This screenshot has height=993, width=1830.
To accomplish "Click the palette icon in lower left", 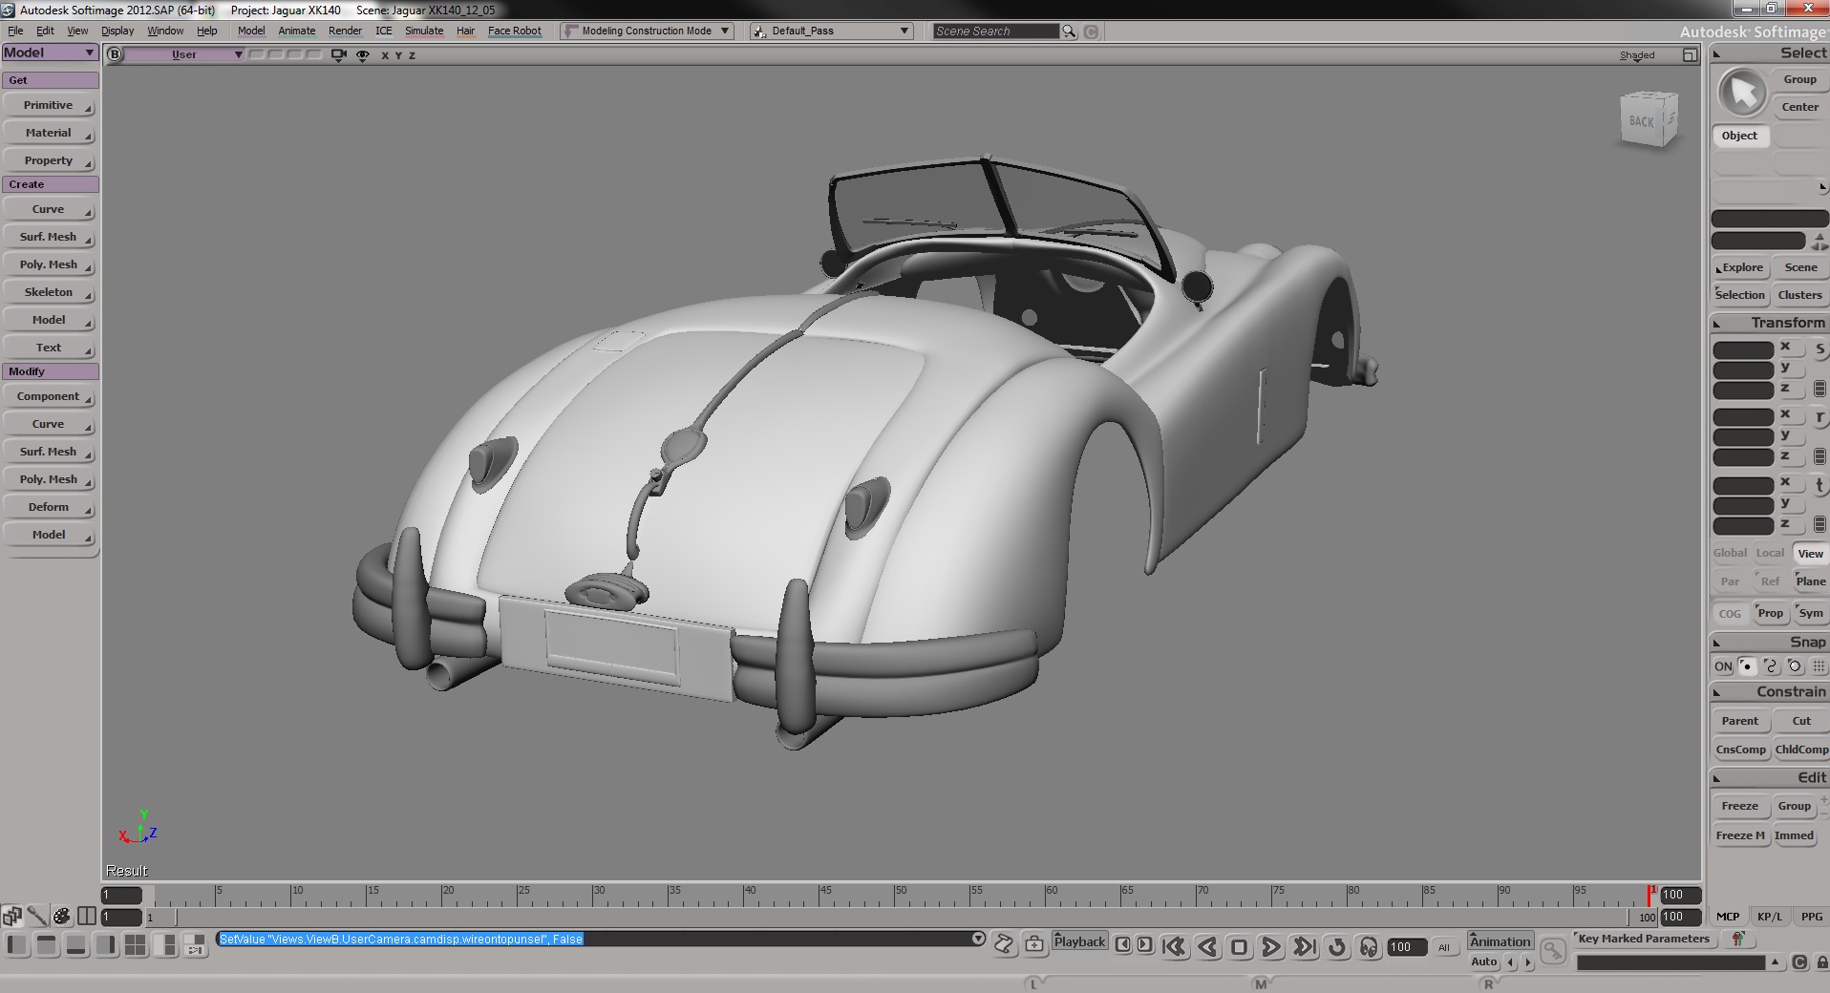I will tap(62, 917).
